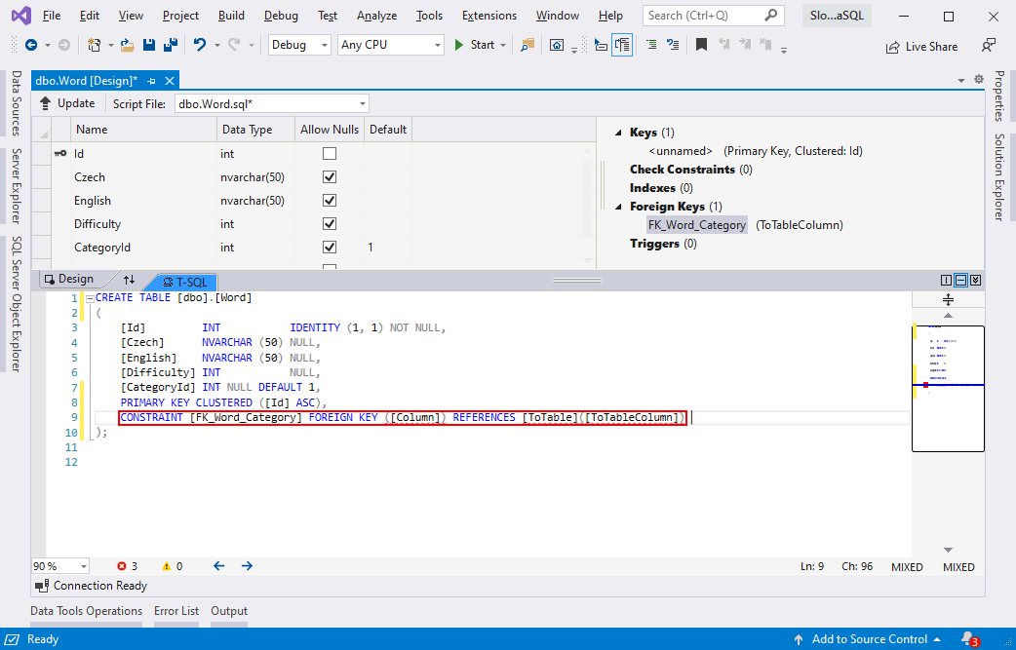Screen dimensions: 1016x650
Task: Open the Solution Explorer side tab
Action: [x=999, y=176]
